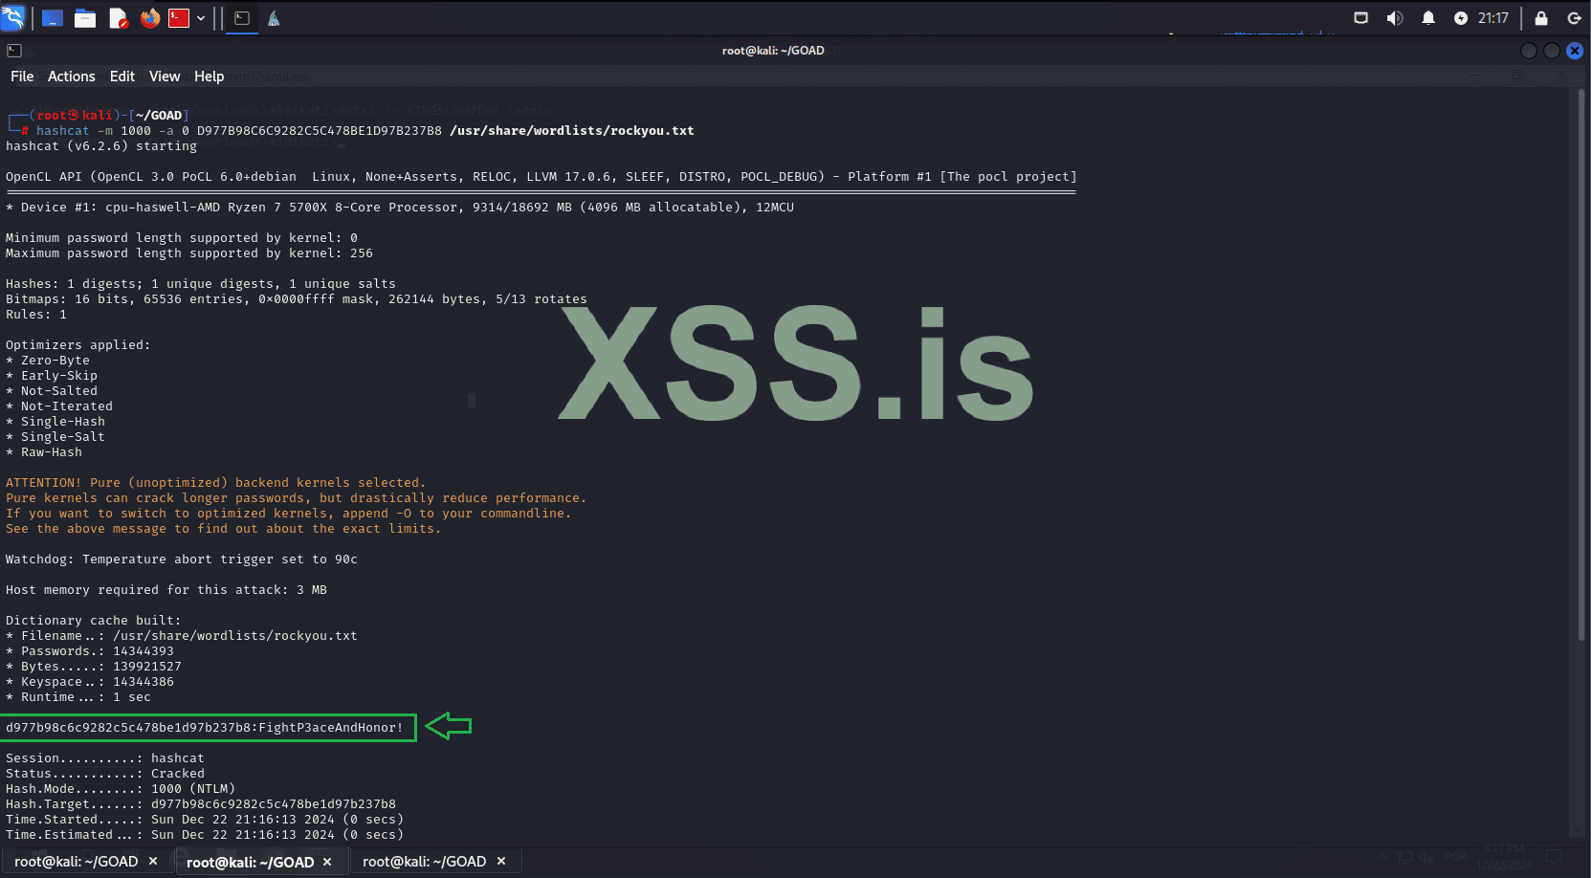Click the 'Device #1: cpu-haswell-AMD Ryzen' line
Viewport: 1591px width, 878px height.
click(400, 208)
